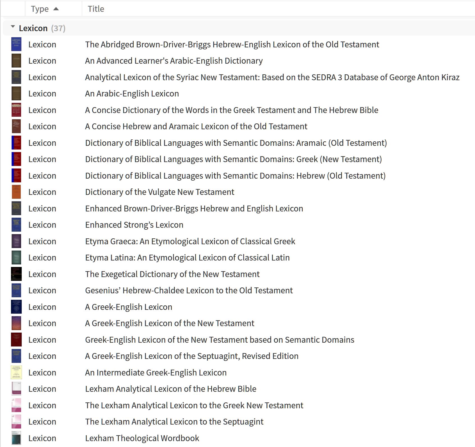The image size is (475, 447).
Task: Select the Etyma Graeca book cover
Action: (16, 241)
